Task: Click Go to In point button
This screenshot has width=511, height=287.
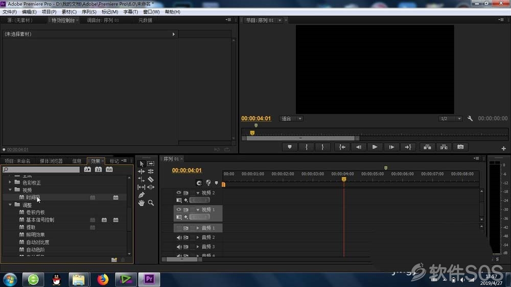Action: pyautogui.click(x=342, y=147)
